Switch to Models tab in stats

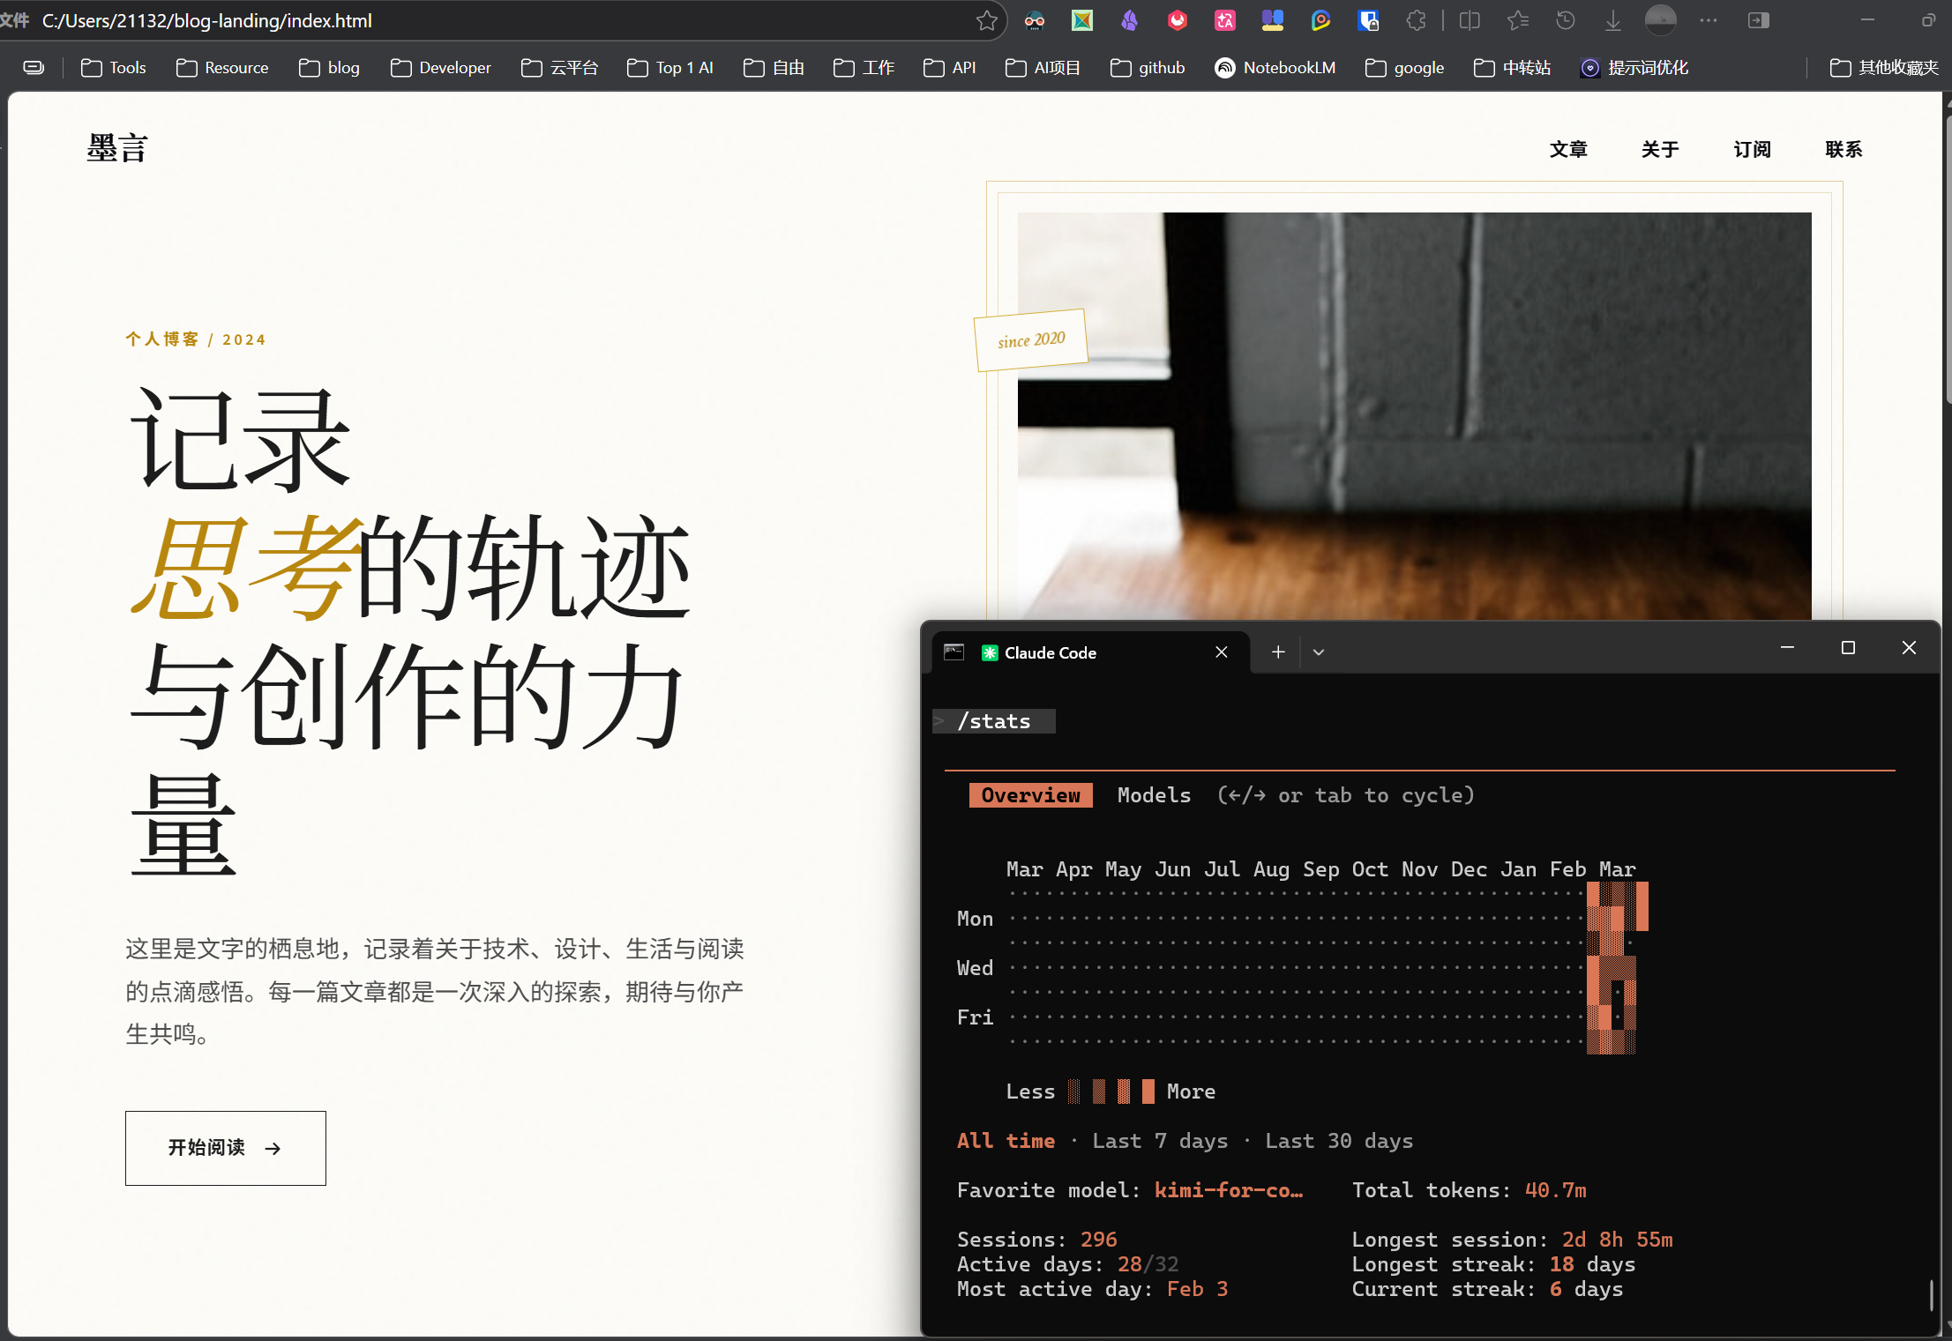pyautogui.click(x=1154, y=795)
